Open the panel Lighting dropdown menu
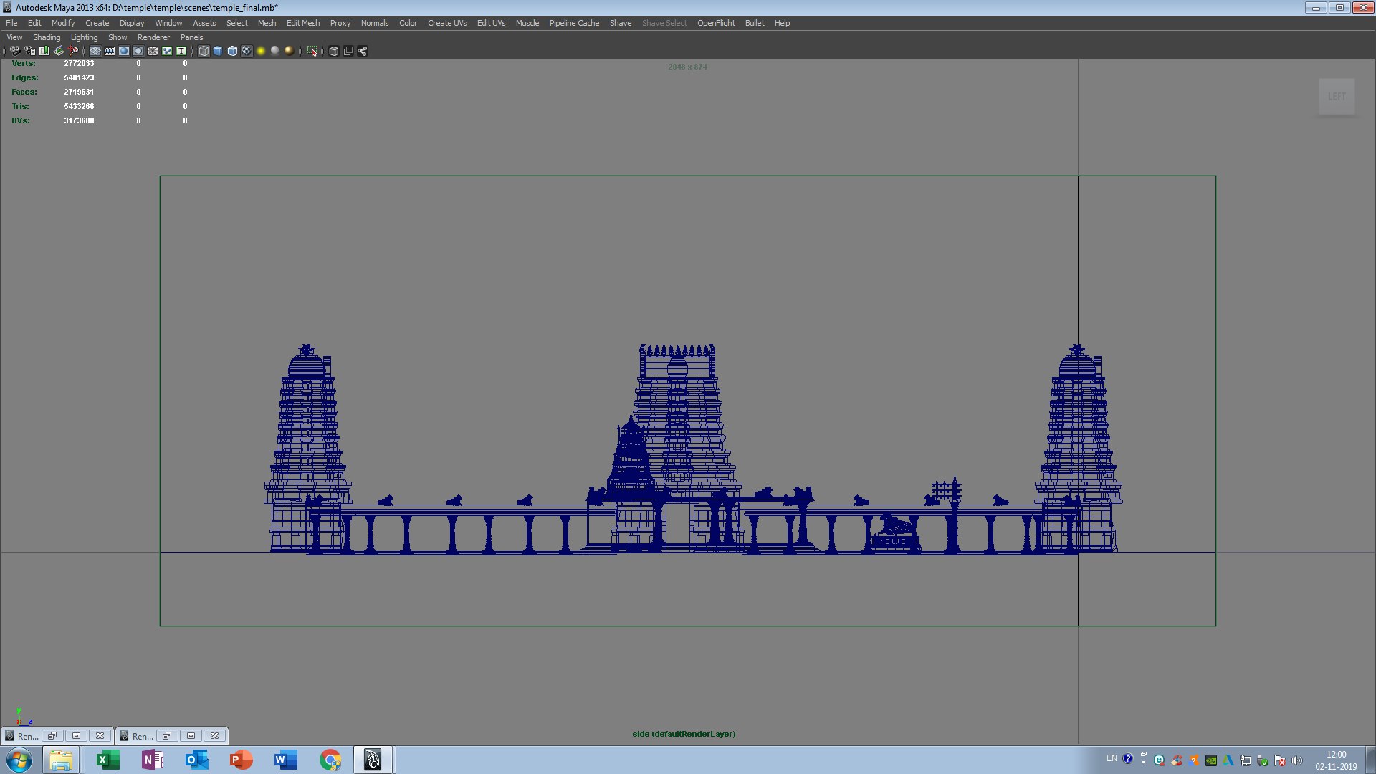 coord(84,37)
